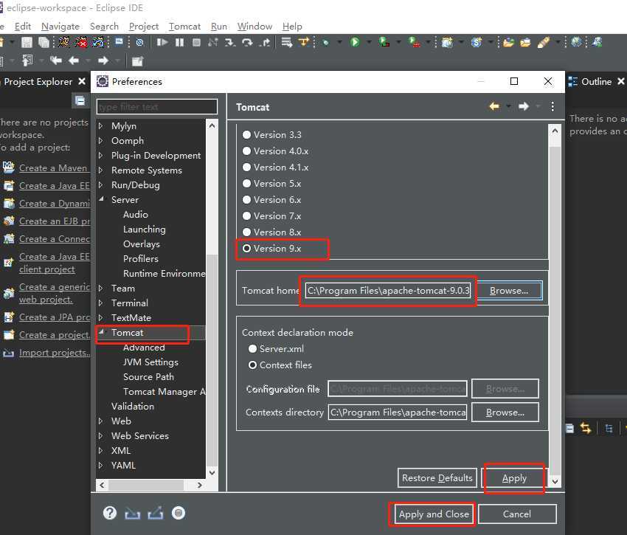Collapse the Server tree node

tap(102, 199)
